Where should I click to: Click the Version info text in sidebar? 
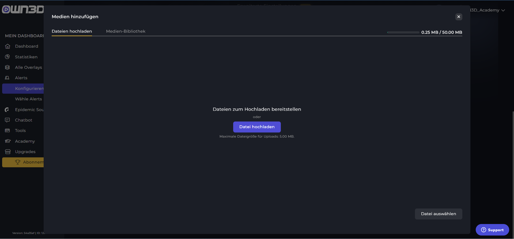coord(28,233)
